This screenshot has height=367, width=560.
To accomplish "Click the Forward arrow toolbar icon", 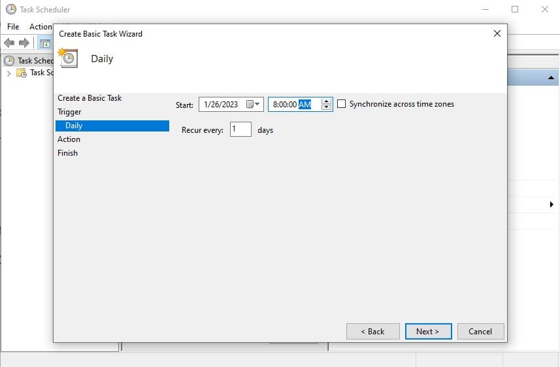I will point(24,43).
